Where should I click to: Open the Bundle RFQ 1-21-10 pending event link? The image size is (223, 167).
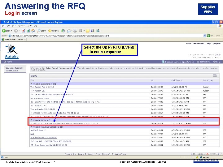49,145
